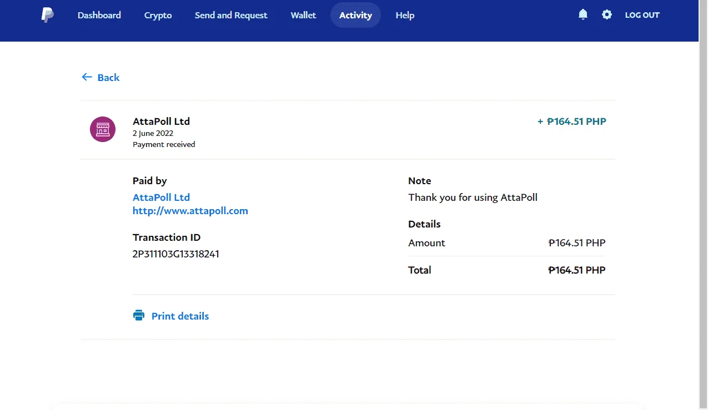The height and width of the screenshot is (410, 708).
Task: Click the Payment received status text
Action: (164, 144)
